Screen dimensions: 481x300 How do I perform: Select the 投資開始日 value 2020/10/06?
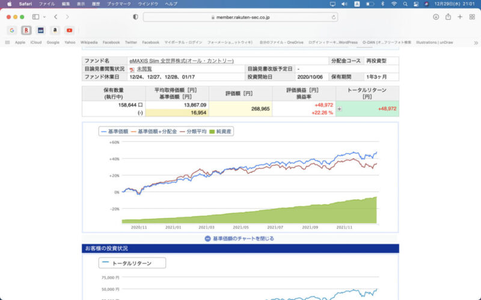(310, 77)
